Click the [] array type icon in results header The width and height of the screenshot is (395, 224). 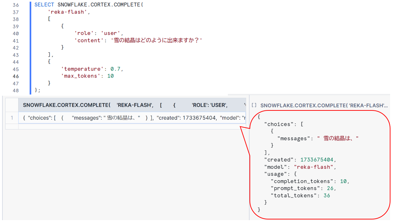click(254, 104)
